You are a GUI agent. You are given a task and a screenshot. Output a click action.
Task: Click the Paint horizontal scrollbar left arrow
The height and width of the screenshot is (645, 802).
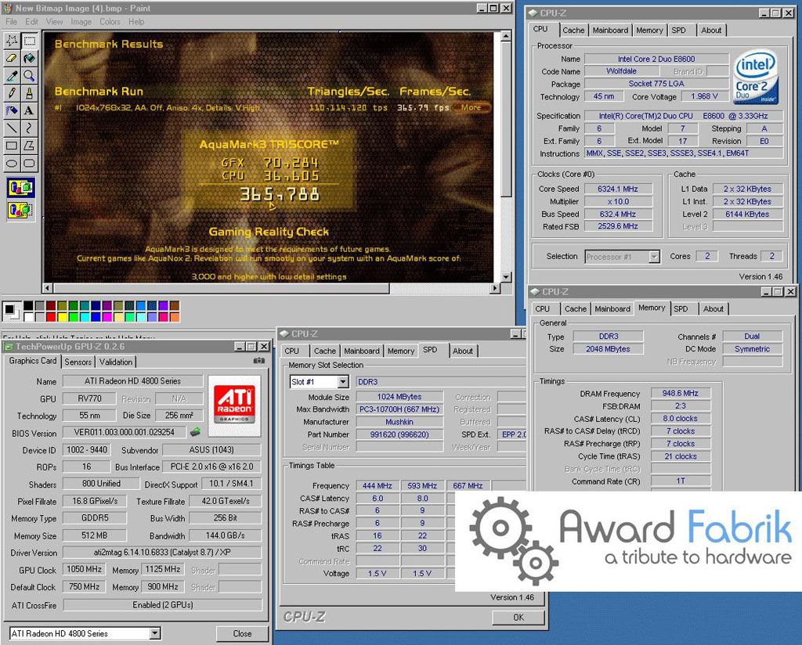[48, 288]
